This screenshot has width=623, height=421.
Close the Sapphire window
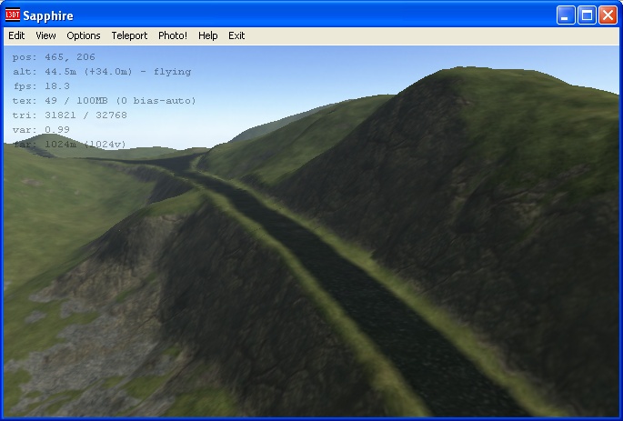608,15
